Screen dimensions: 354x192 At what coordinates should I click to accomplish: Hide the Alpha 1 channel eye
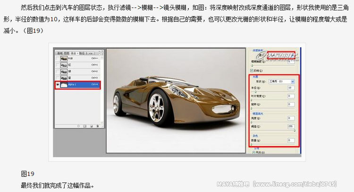click(x=58, y=85)
